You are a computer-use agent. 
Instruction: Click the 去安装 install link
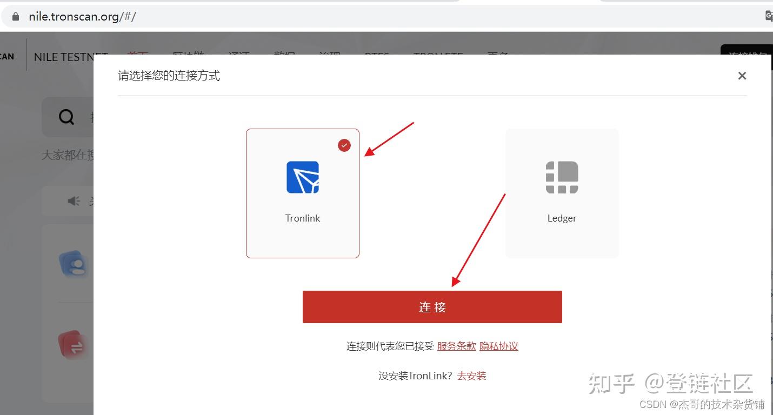pyautogui.click(x=471, y=376)
